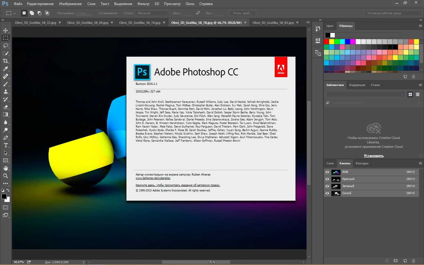
Task: Select the Lasso tool
Action: pyautogui.click(x=6, y=46)
